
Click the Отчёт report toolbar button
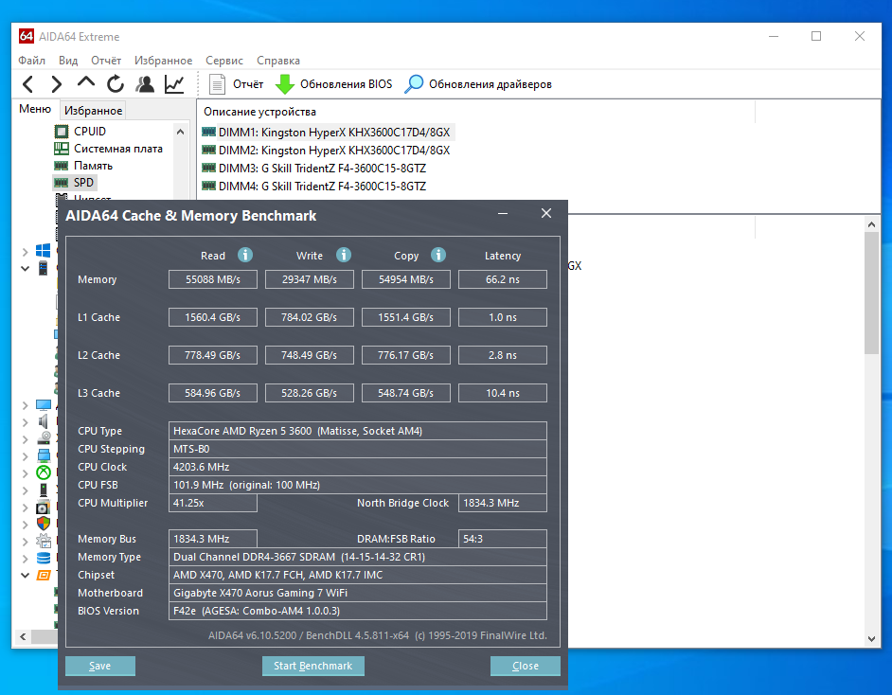coord(236,84)
